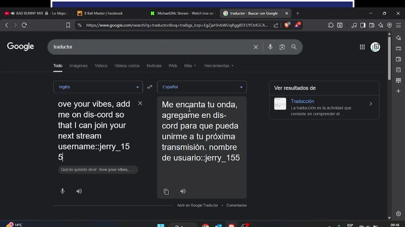405x227 pixels.
Task: Open a new browser tab
Action: tap(297, 13)
